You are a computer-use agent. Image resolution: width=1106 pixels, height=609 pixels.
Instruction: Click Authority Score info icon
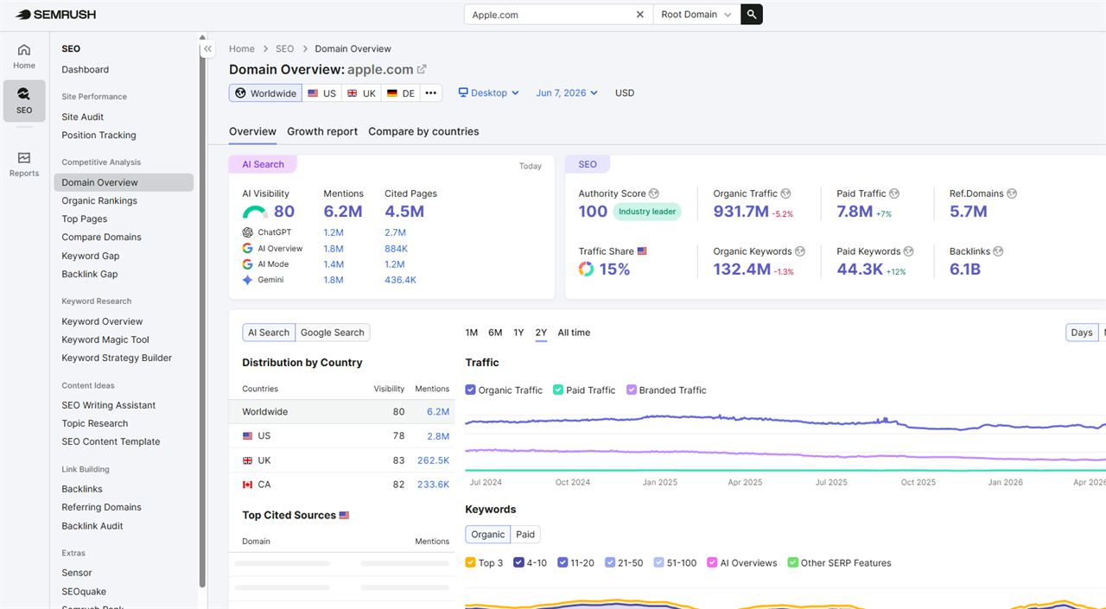coord(654,193)
